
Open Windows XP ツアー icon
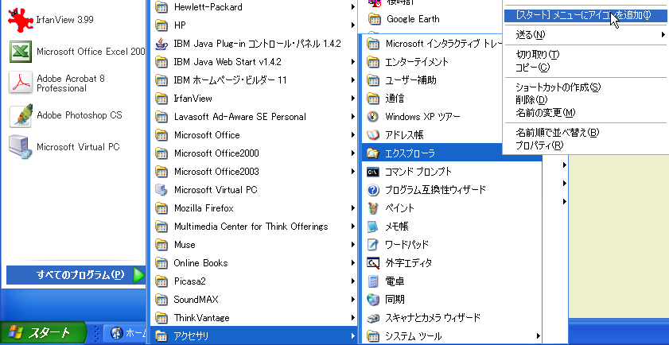coord(373,117)
